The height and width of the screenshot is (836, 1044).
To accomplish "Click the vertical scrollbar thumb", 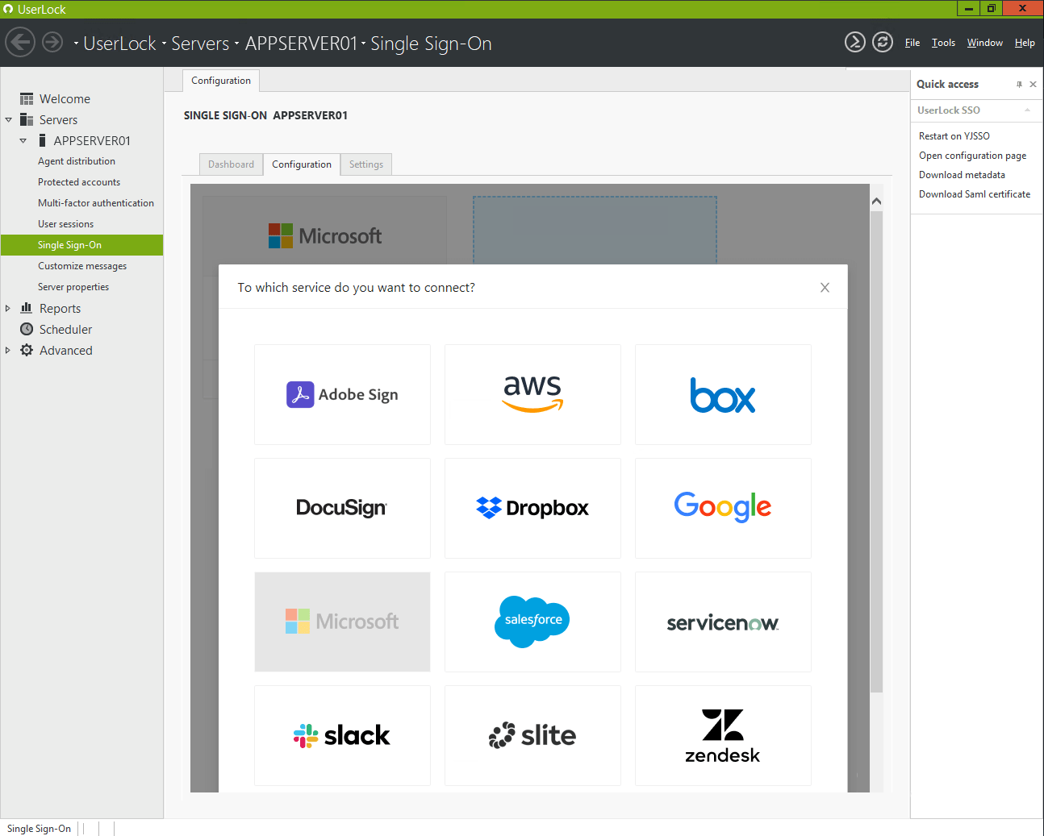I will (x=876, y=451).
